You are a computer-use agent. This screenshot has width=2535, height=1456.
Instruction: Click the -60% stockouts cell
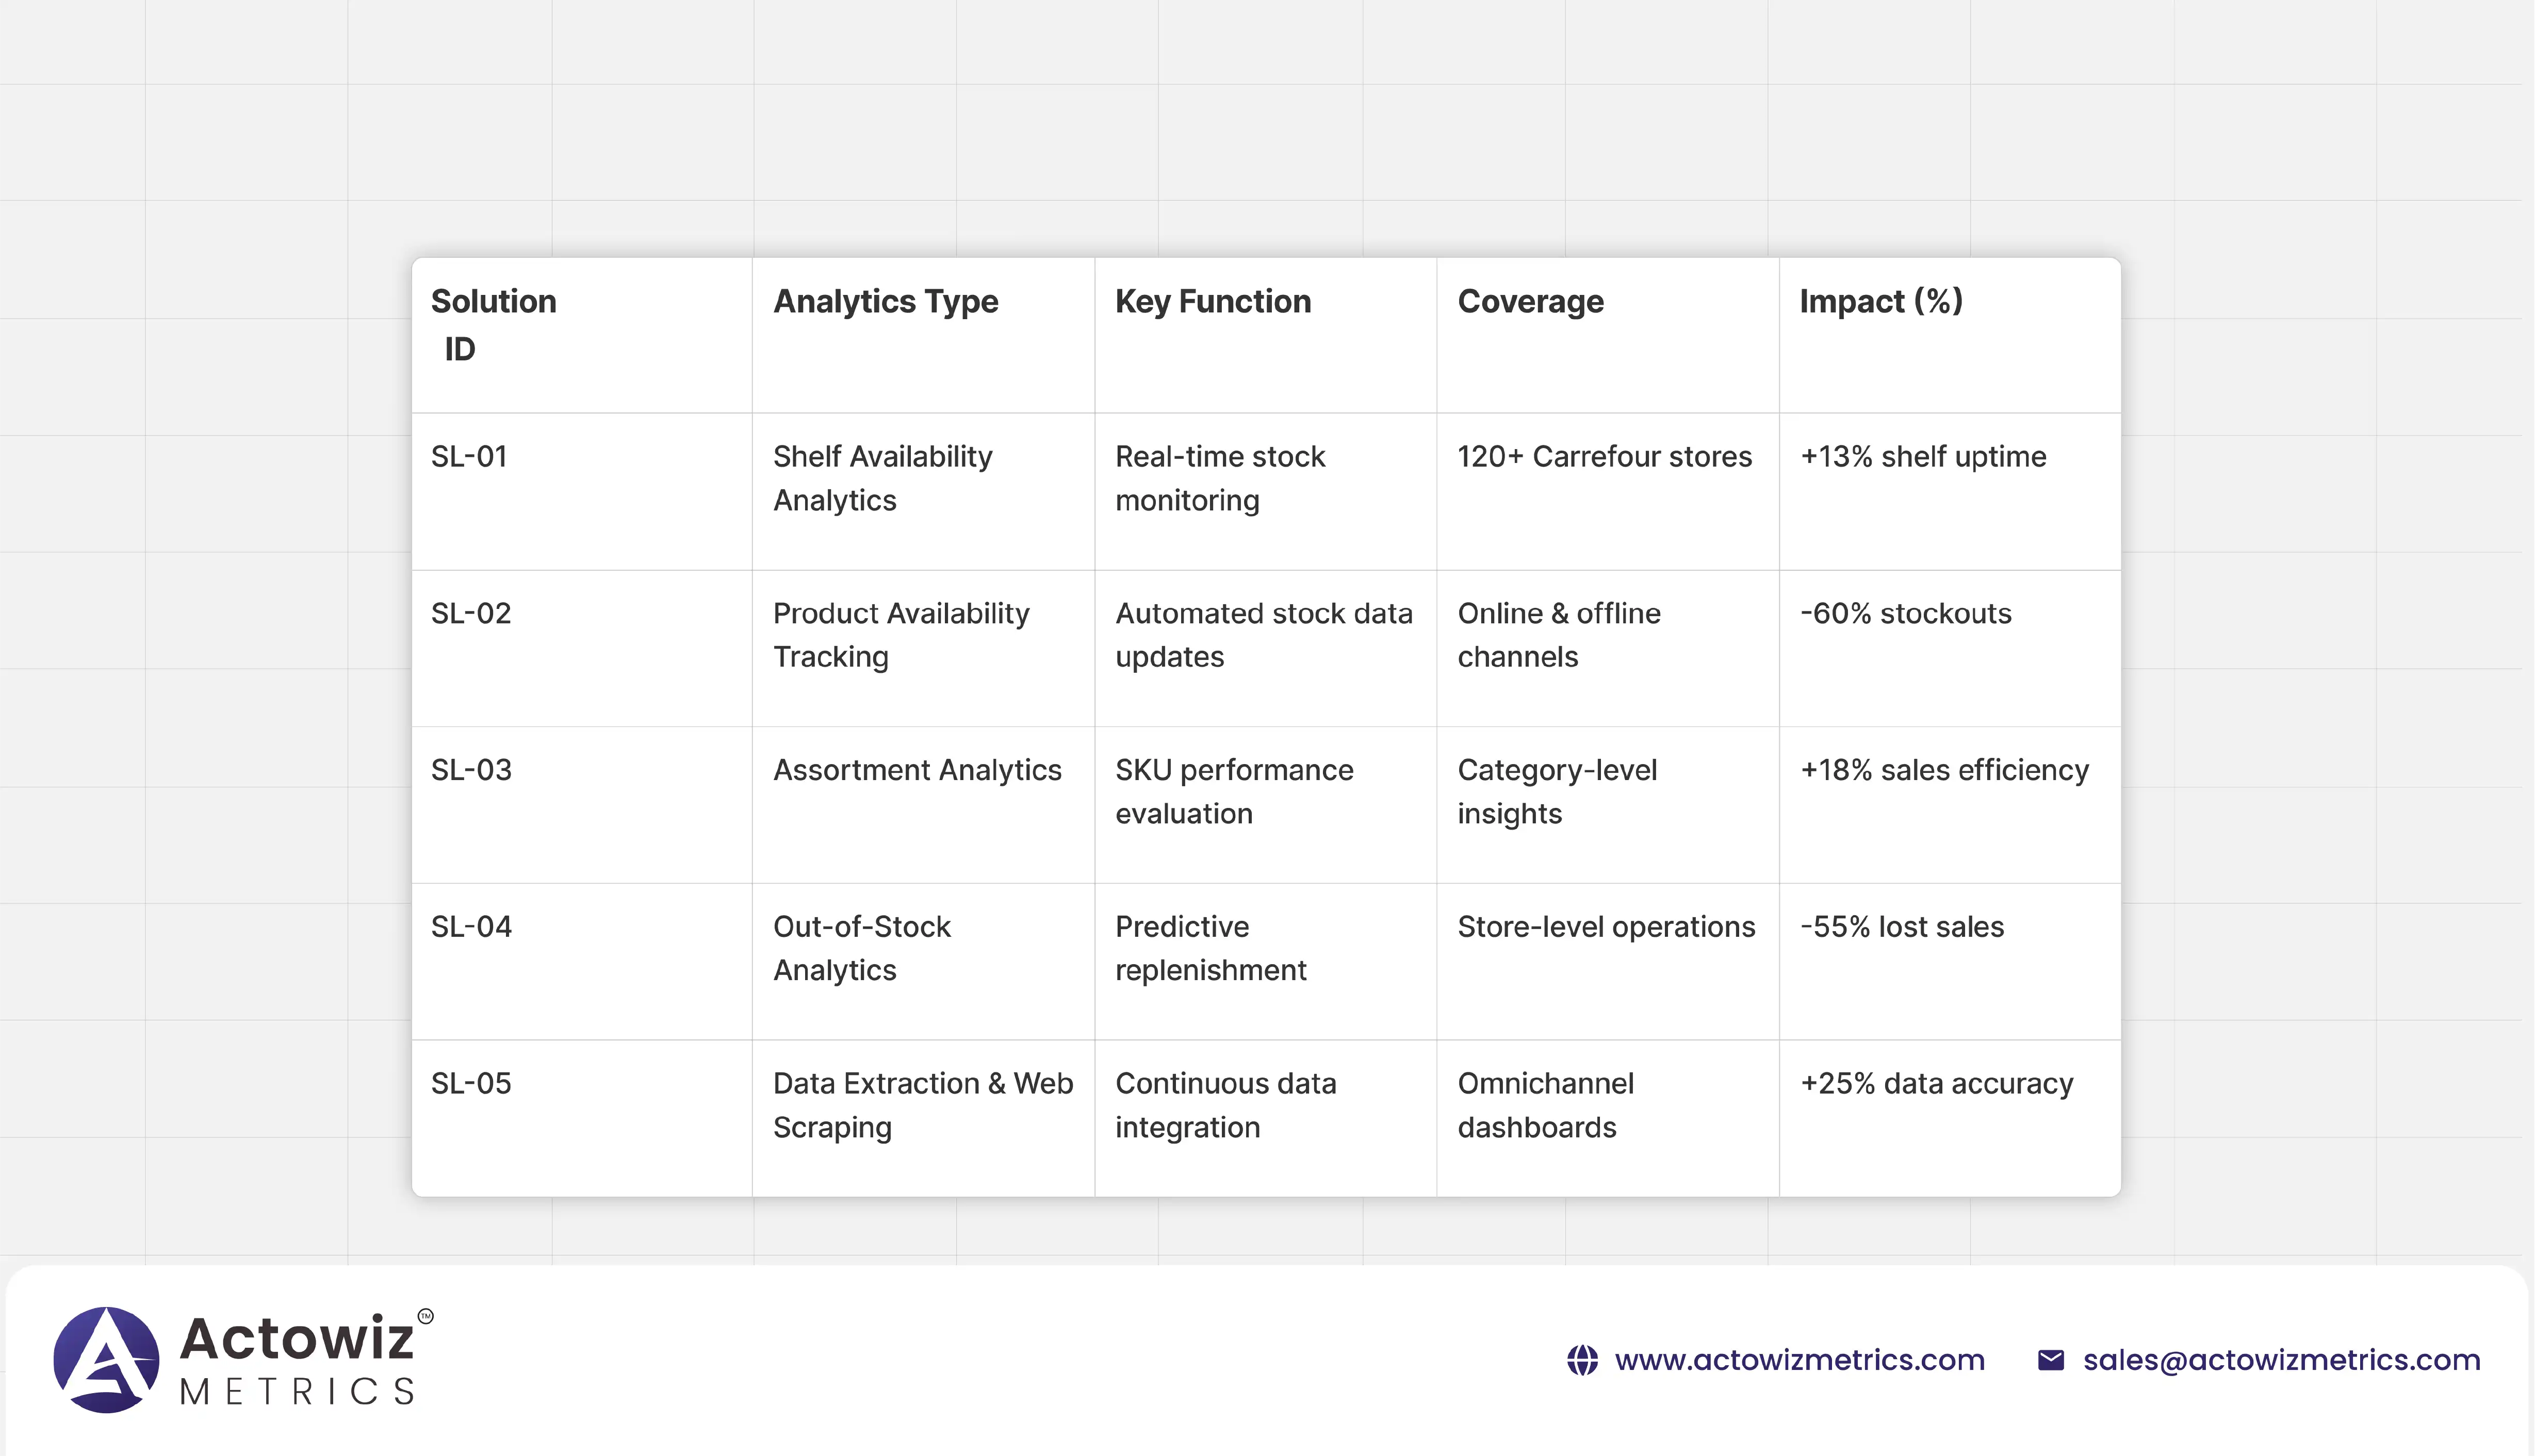[1905, 613]
